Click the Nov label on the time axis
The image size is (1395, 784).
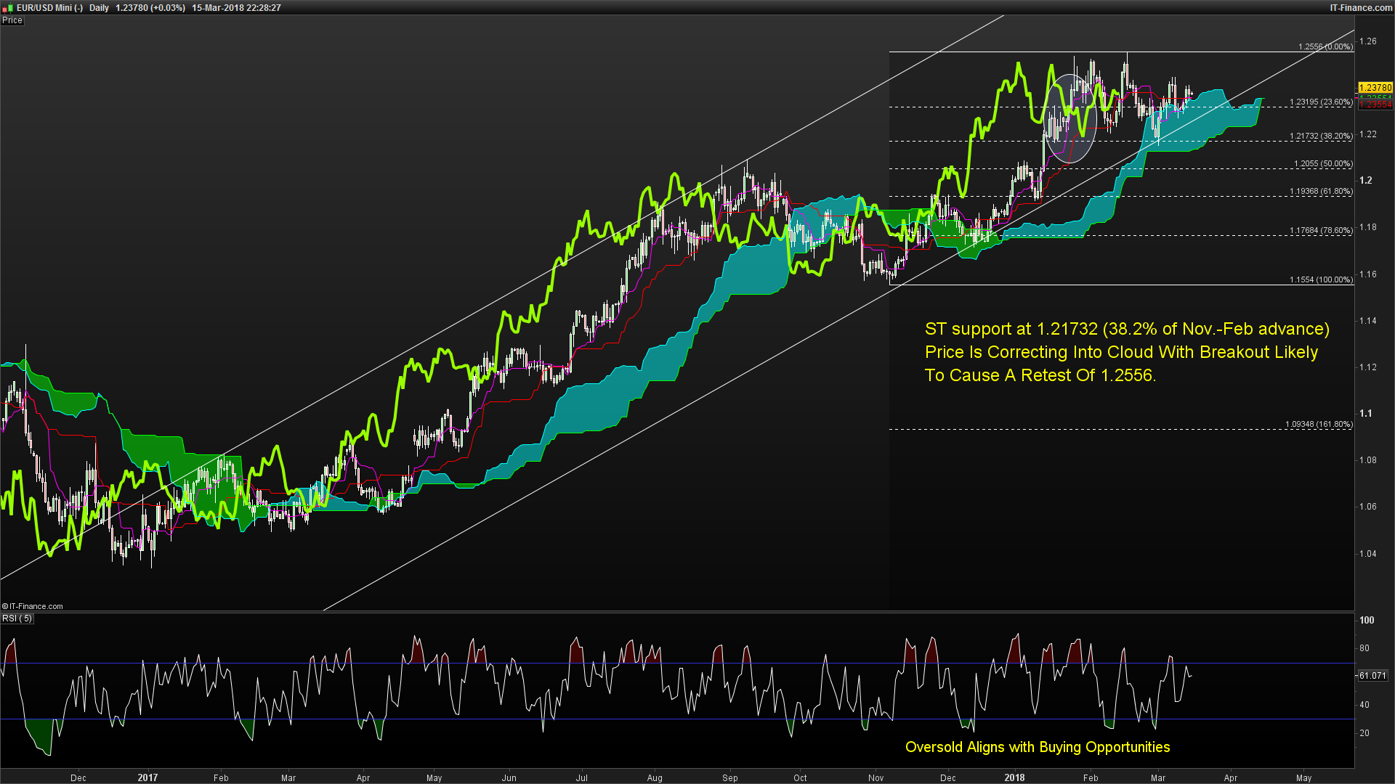click(876, 777)
